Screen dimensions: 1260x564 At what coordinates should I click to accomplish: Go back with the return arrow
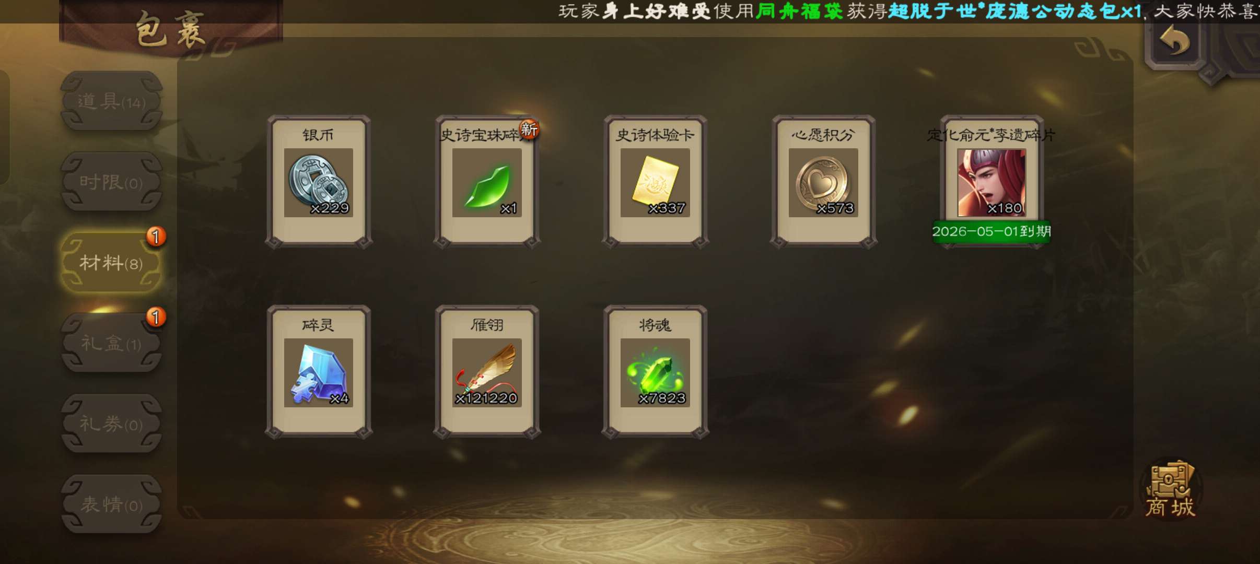[x=1174, y=41]
